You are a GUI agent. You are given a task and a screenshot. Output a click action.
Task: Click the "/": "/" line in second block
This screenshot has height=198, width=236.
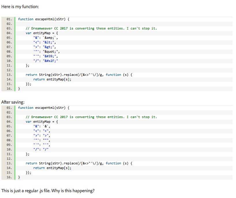(x=41, y=149)
